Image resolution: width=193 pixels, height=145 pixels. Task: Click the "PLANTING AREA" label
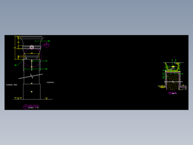[12, 85]
